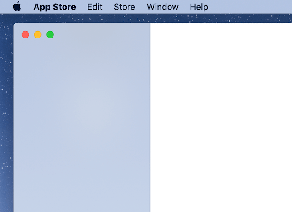Image resolution: width=292 pixels, height=212 pixels.
Task: Open the Edit menu
Action: pos(95,7)
